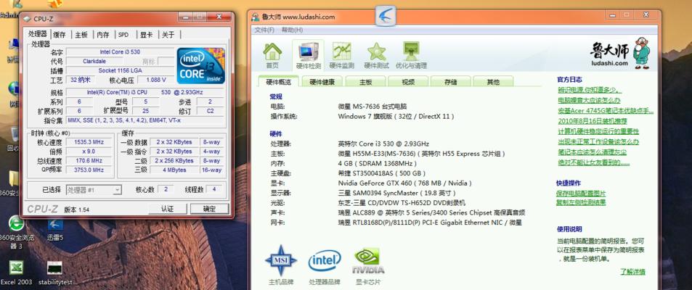Open the 2010年8月16日装机推荐 link
692x290 pixels.
click(x=593, y=121)
